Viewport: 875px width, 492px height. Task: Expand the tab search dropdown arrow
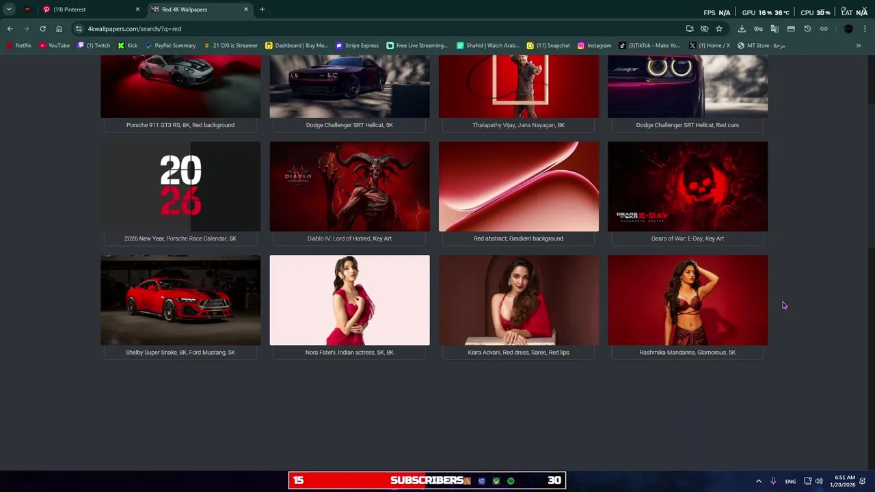coord(9,10)
